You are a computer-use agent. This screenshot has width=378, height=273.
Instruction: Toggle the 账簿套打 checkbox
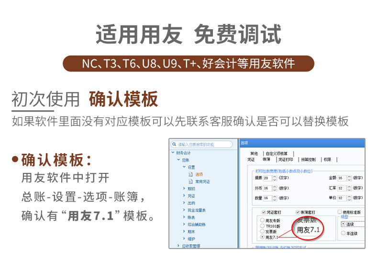pos(298,212)
